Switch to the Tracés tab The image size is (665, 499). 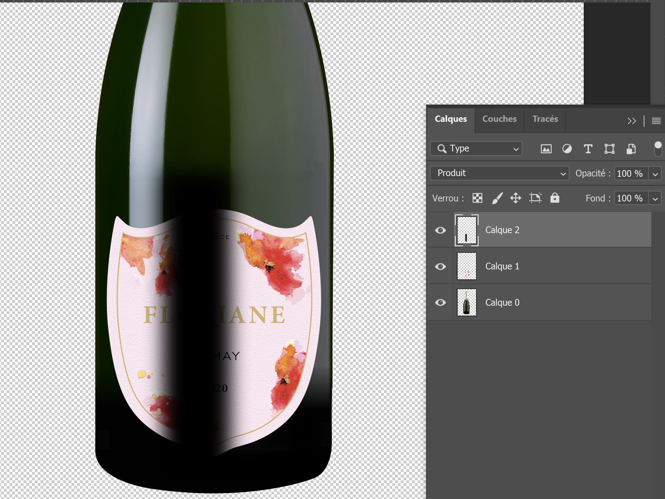545,119
